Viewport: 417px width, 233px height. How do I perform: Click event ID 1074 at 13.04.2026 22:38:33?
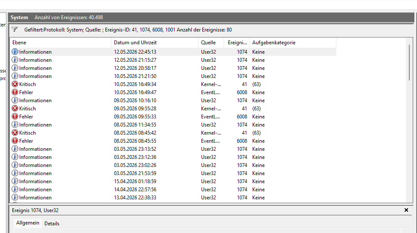tap(242, 198)
